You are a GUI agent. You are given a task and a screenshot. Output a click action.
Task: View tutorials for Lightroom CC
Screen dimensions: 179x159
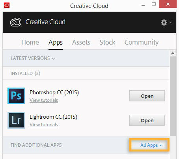[44, 125]
